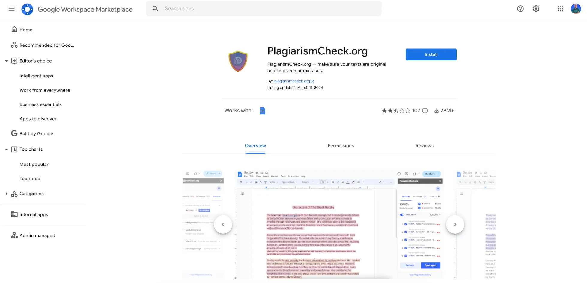The image size is (587, 283).
Task: Show the previous screenshot with the arrow
Action: [x=223, y=224]
